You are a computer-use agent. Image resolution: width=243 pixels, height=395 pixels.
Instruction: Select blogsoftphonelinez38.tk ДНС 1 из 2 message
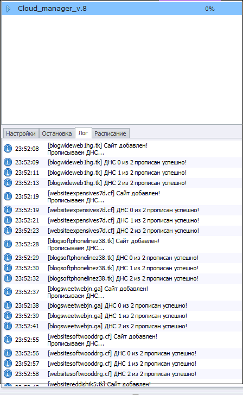[x=123, y=268]
